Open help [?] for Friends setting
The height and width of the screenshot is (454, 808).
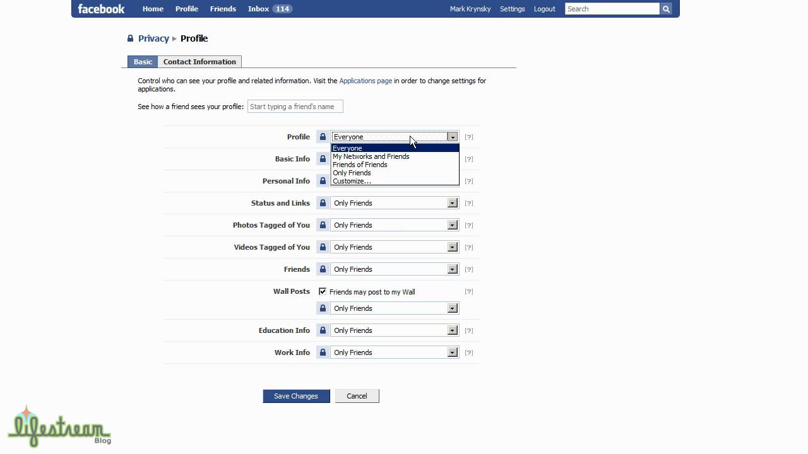pos(469,269)
